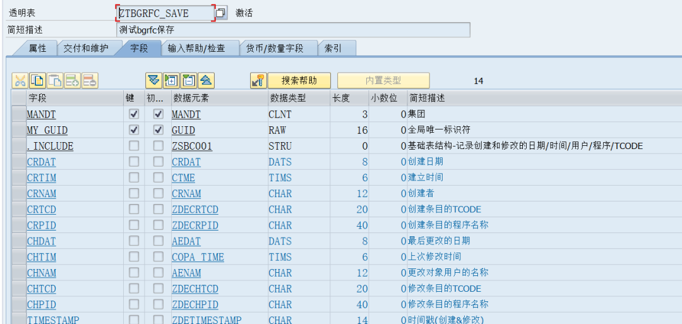Viewport: 682px width, 324px height.
Task: Click the 数据元素 column header
Action: point(219,99)
